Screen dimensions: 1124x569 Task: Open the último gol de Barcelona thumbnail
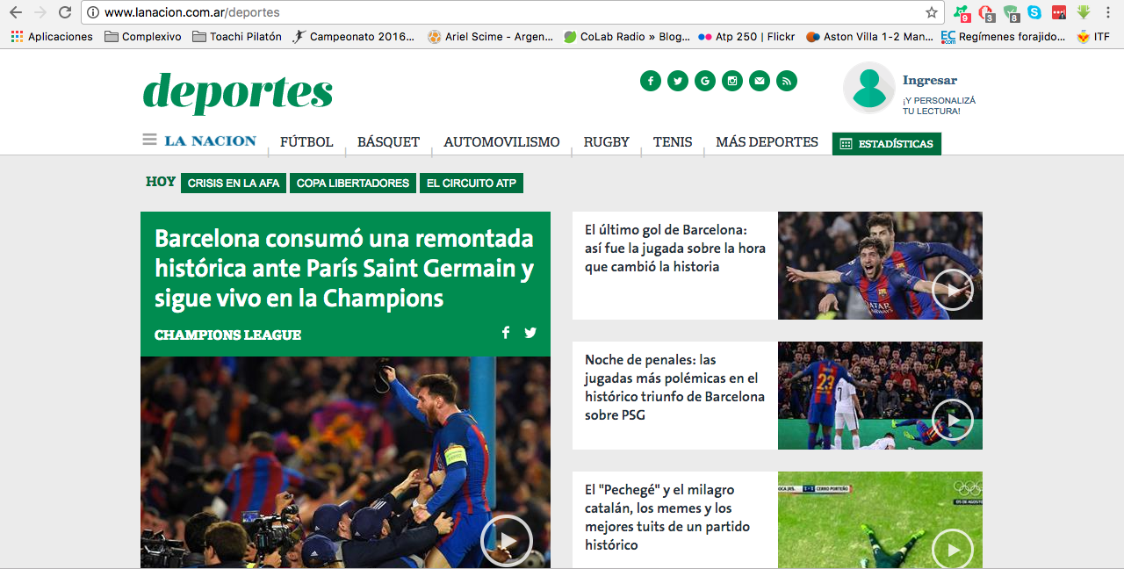click(x=880, y=265)
